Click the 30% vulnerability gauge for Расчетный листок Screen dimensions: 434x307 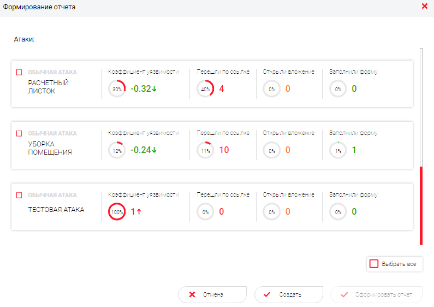[117, 88]
